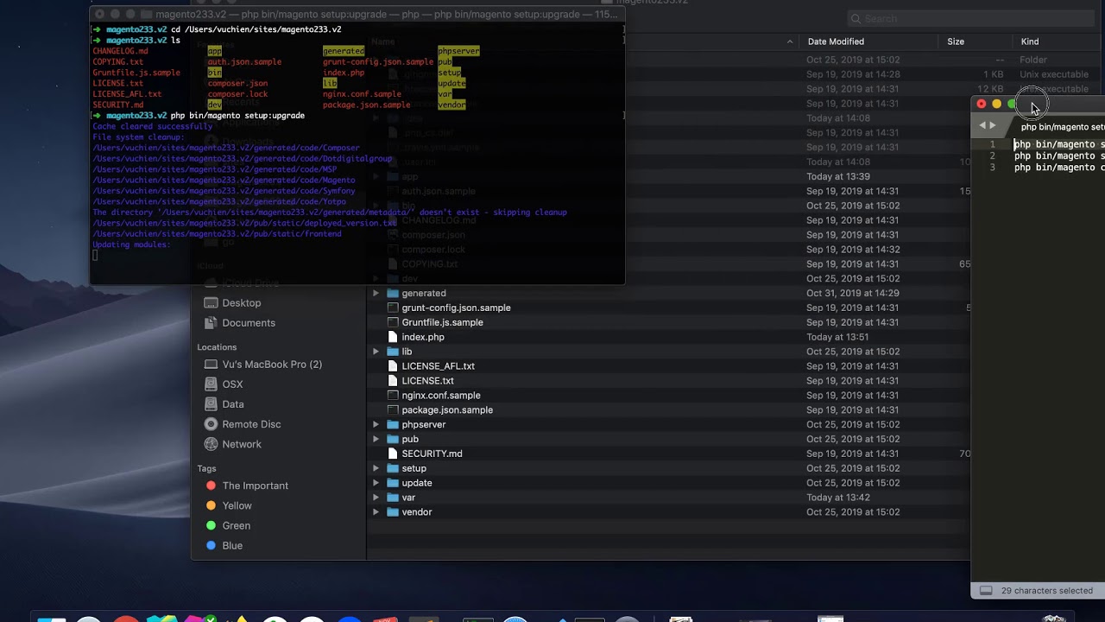Click the 'Folder' kind cell
The image size is (1105, 622).
coord(1033,60)
